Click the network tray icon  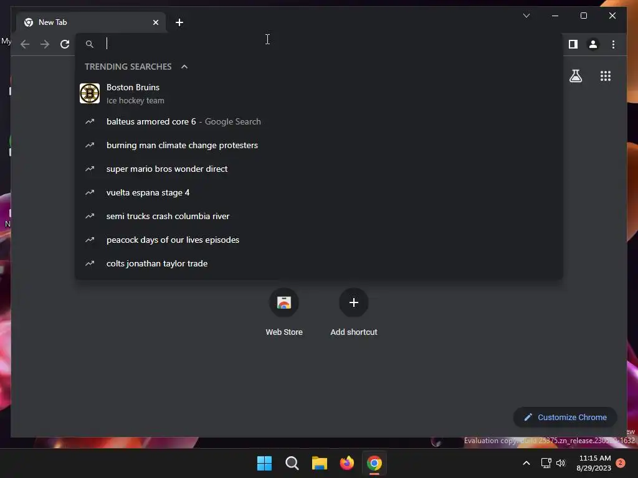(546, 463)
